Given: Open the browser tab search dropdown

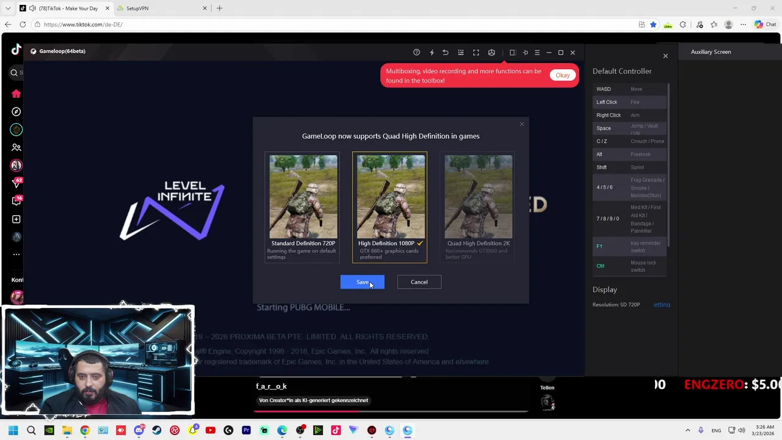Looking at the screenshot, I should (x=7, y=8).
